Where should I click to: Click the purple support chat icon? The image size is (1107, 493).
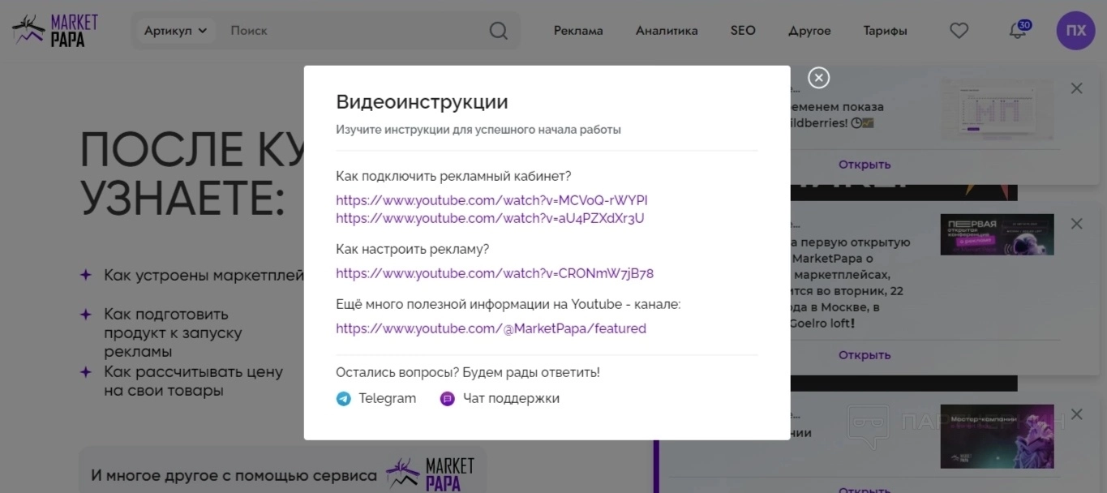pos(447,399)
